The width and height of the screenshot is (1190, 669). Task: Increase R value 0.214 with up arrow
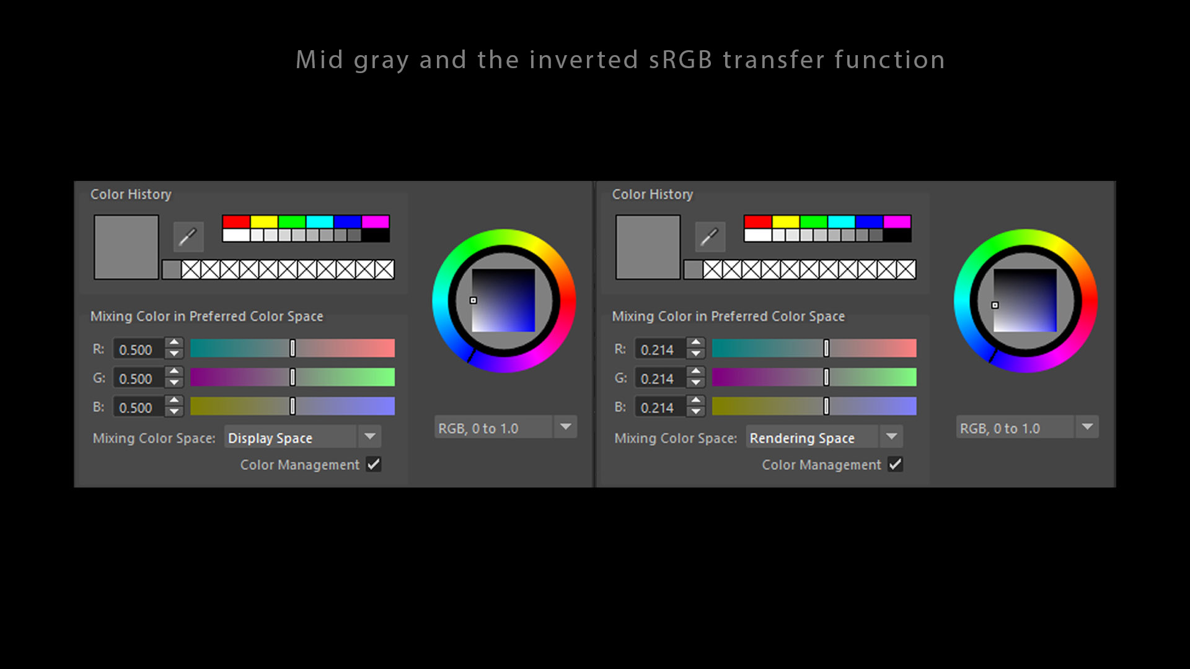point(697,343)
